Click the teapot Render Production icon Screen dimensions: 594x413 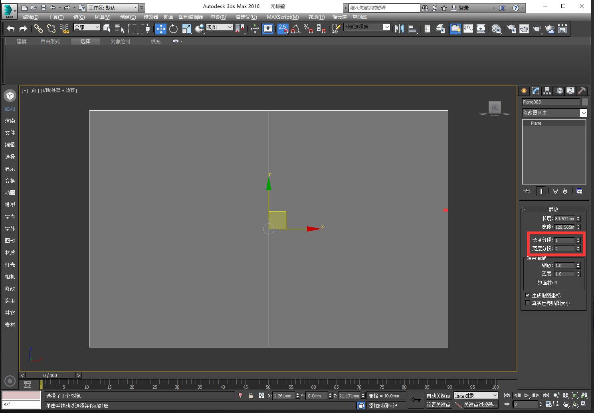[537, 28]
